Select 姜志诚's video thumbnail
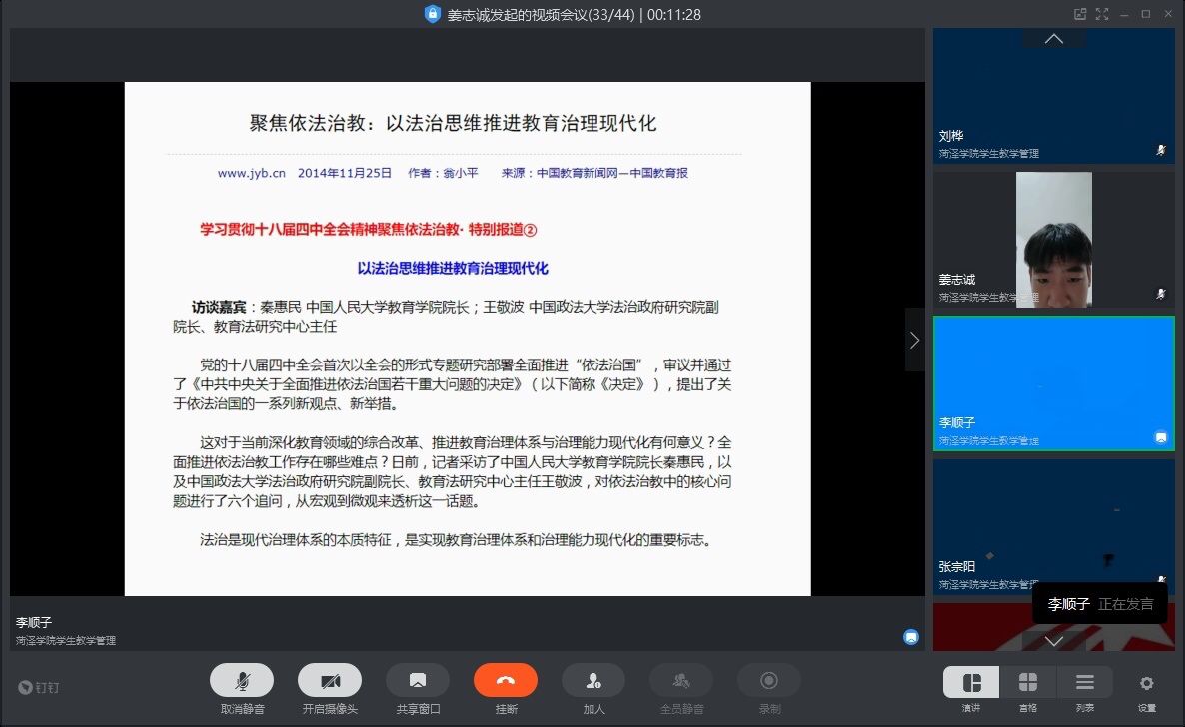 coord(1053,240)
